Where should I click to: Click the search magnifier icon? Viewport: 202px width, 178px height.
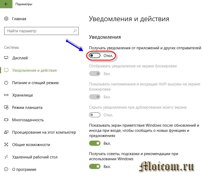tap(75, 31)
